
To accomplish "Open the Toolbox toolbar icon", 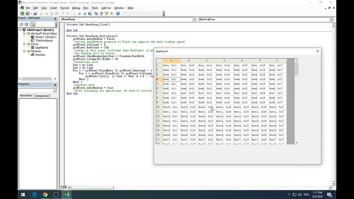I will (x=111, y=14).
